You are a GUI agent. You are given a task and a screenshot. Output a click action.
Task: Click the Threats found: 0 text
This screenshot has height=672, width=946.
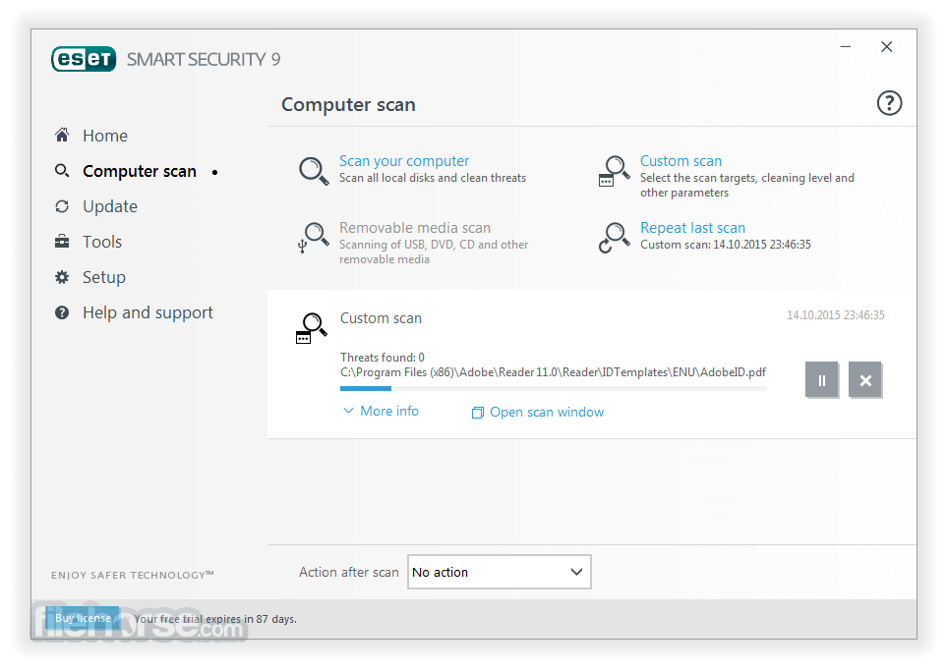pos(382,358)
